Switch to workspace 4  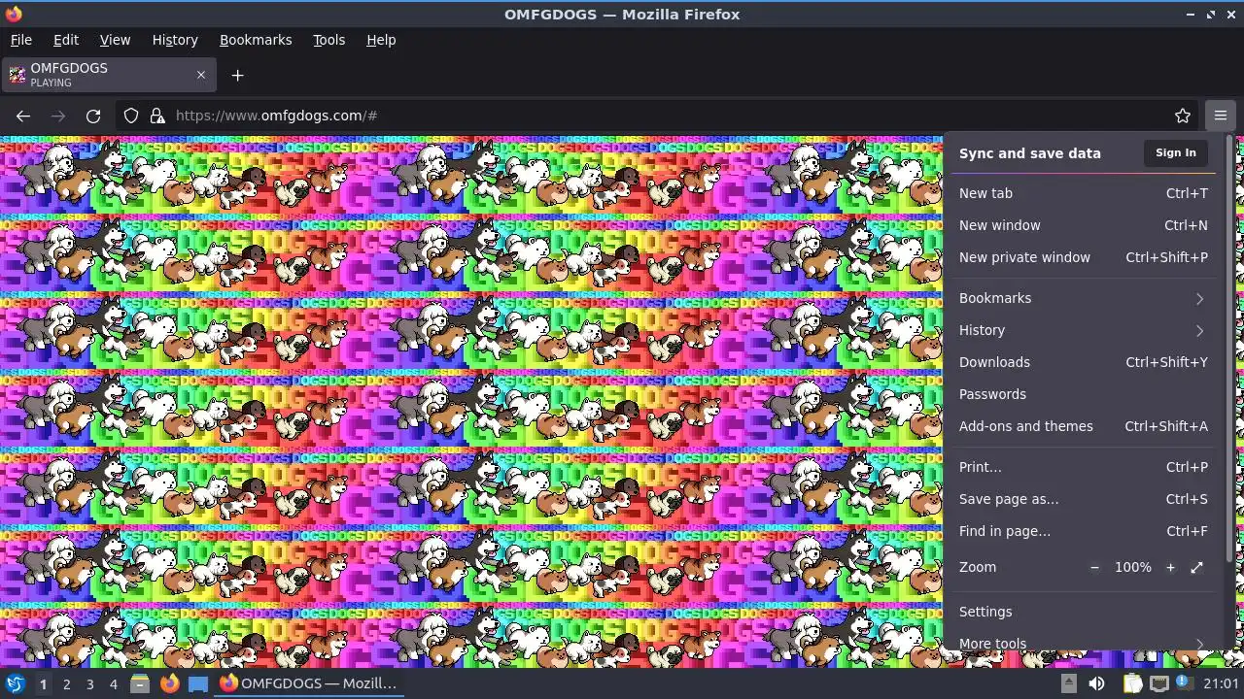pyautogui.click(x=113, y=683)
